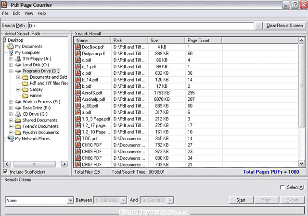This screenshot has width=308, height=216.
Task: Expand the Documents and Sett folder node
Action: [x=18, y=77]
